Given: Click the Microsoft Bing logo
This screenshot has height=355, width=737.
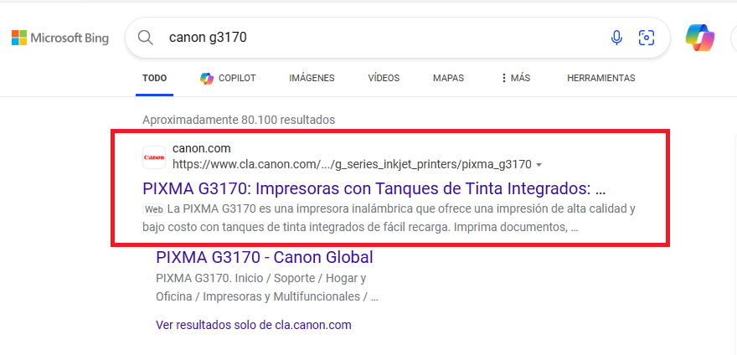Looking at the screenshot, I should (x=60, y=38).
